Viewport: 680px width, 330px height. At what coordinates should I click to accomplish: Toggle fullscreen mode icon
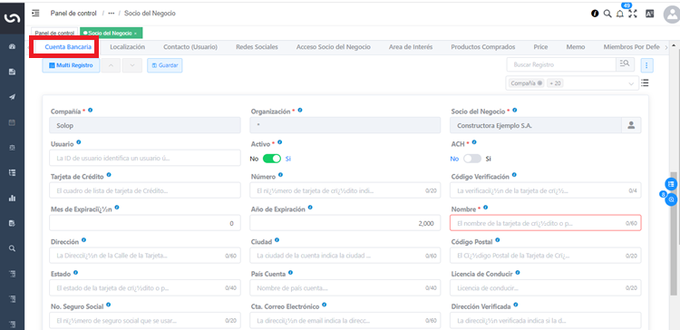[633, 14]
